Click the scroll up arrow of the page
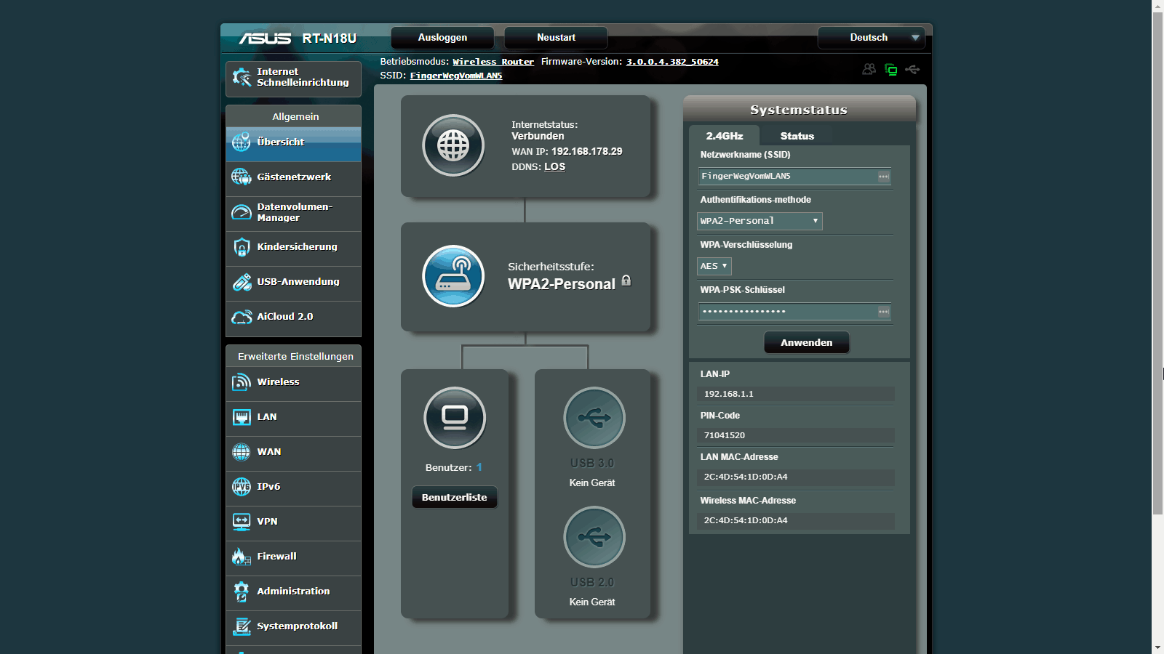This screenshot has height=654, width=1164. (x=1157, y=6)
